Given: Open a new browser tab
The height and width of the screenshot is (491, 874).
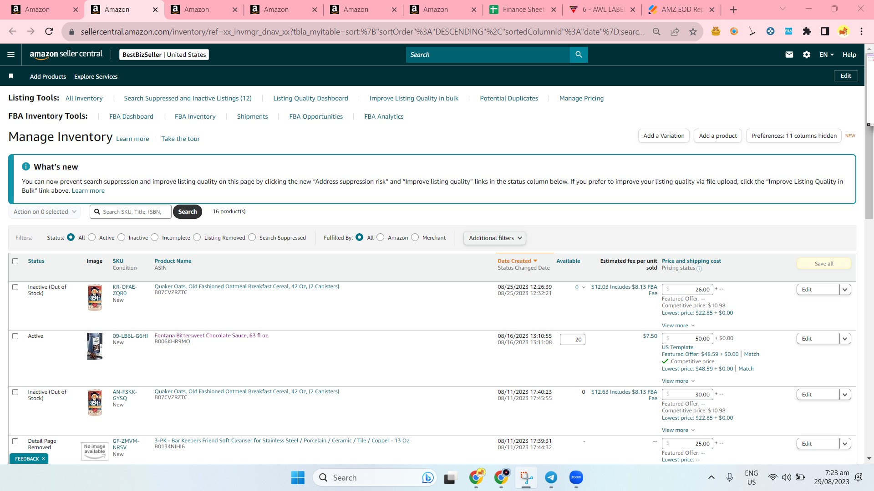Looking at the screenshot, I should pos(733,10).
